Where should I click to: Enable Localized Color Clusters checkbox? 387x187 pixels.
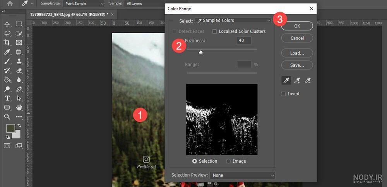pos(214,32)
